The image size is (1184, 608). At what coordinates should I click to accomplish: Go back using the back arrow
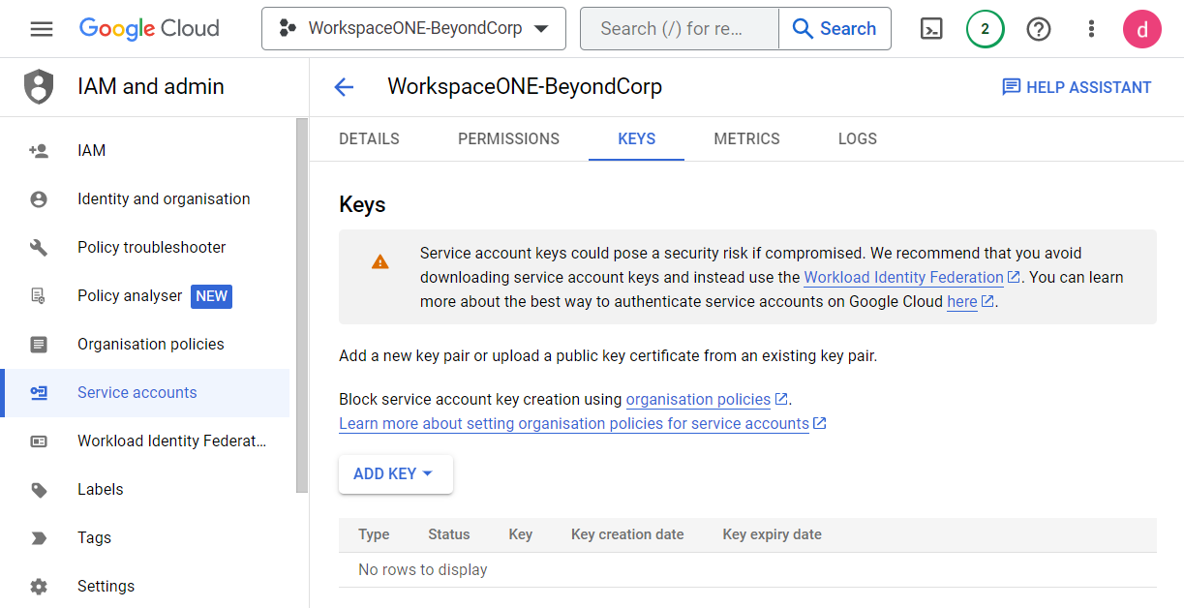click(344, 87)
